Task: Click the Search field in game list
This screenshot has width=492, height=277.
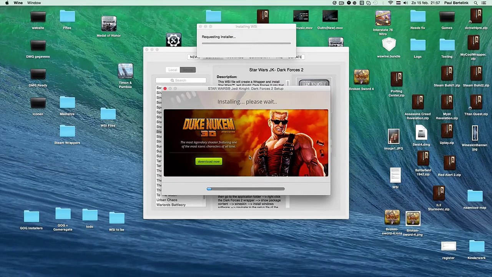Action: click(181, 80)
